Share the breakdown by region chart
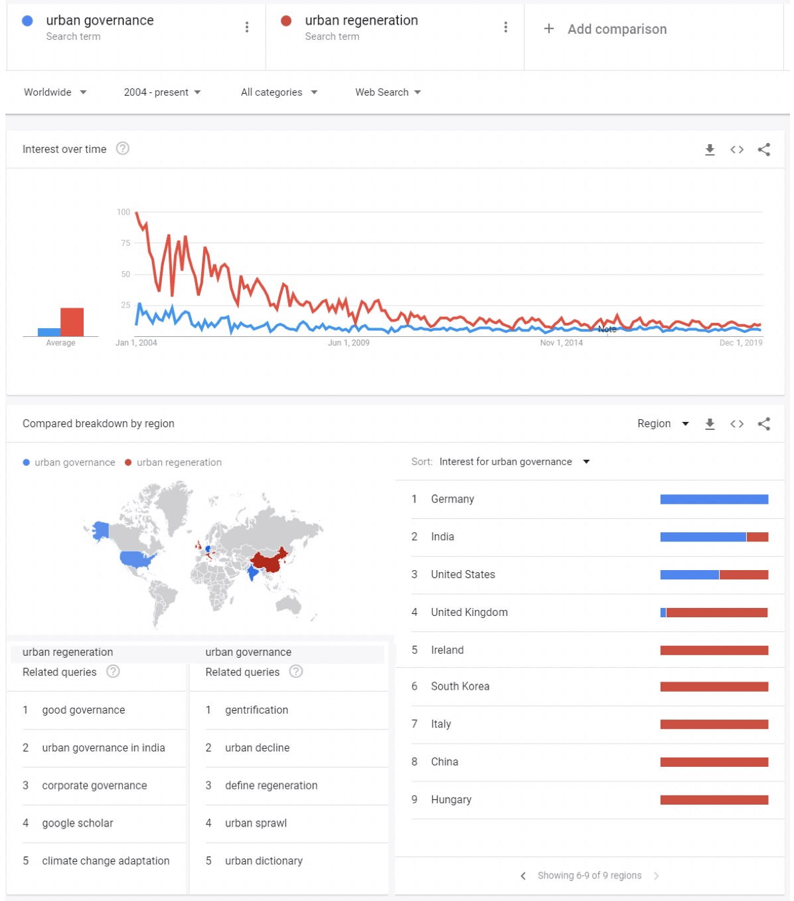Image resolution: width=794 pixels, height=901 pixels. point(764,424)
